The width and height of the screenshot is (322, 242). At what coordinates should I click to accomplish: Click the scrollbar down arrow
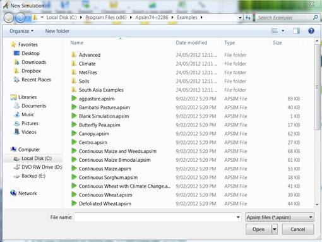coord(317,204)
